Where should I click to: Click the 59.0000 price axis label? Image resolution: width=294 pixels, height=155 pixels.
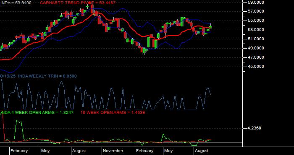point(256,2)
